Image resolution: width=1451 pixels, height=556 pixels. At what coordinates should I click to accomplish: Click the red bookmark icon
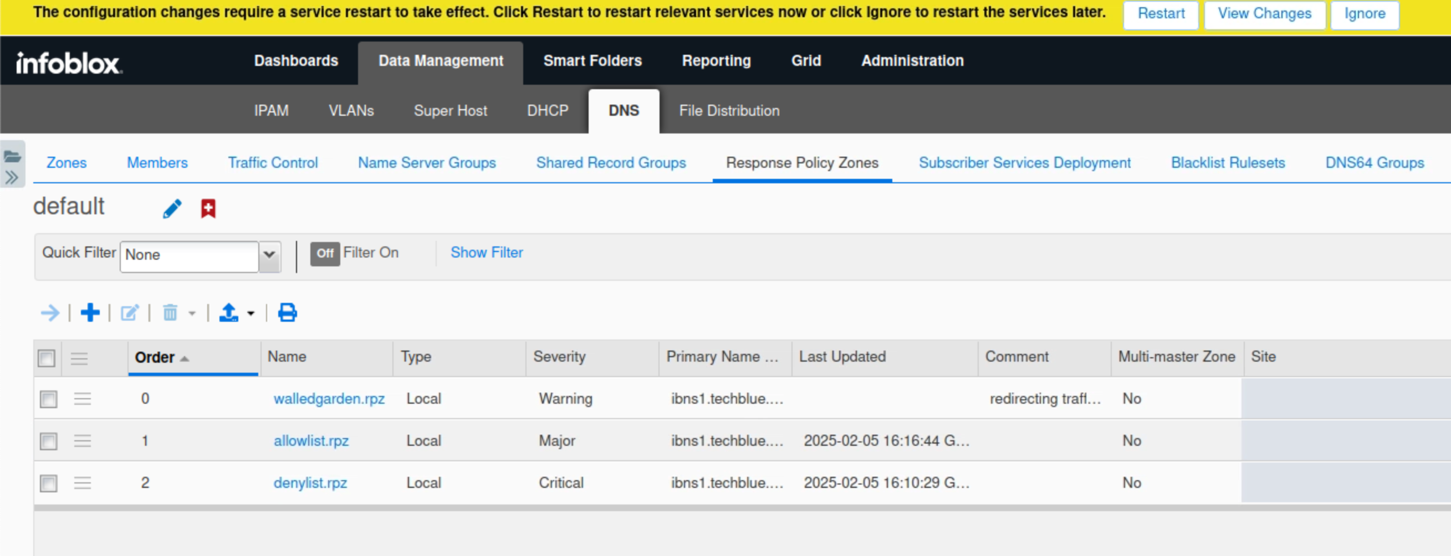click(208, 208)
